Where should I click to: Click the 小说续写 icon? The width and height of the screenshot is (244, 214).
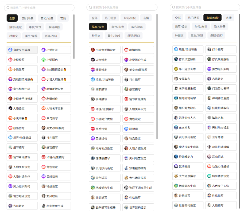pos(10,60)
